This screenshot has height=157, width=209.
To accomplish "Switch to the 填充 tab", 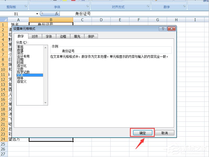I will pos(77,36).
